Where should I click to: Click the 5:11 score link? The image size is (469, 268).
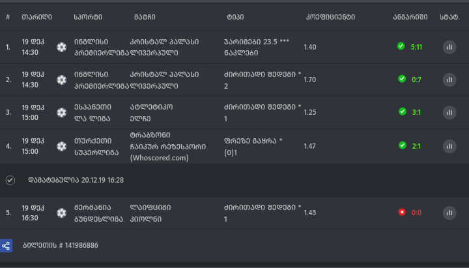coord(417,47)
